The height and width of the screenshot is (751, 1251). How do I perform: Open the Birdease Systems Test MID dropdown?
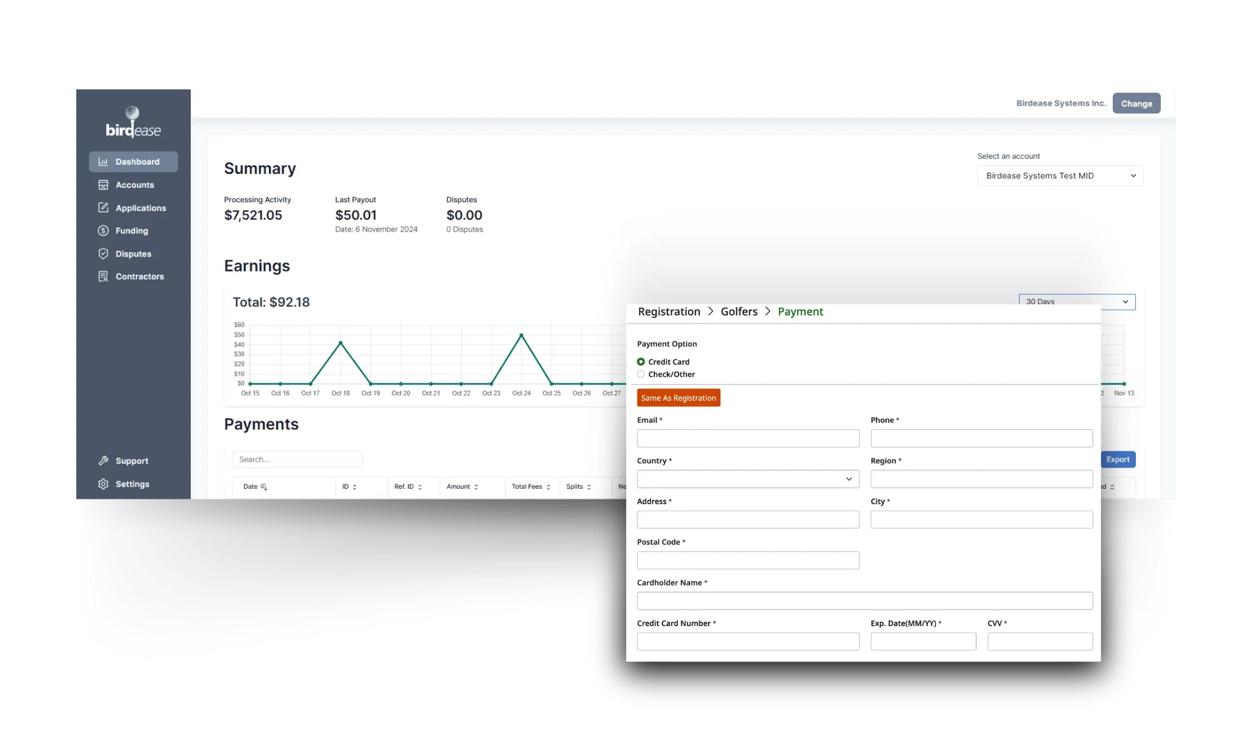coord(1060,176)
